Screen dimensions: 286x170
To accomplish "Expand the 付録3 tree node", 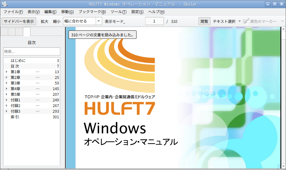I will point(7,111).
